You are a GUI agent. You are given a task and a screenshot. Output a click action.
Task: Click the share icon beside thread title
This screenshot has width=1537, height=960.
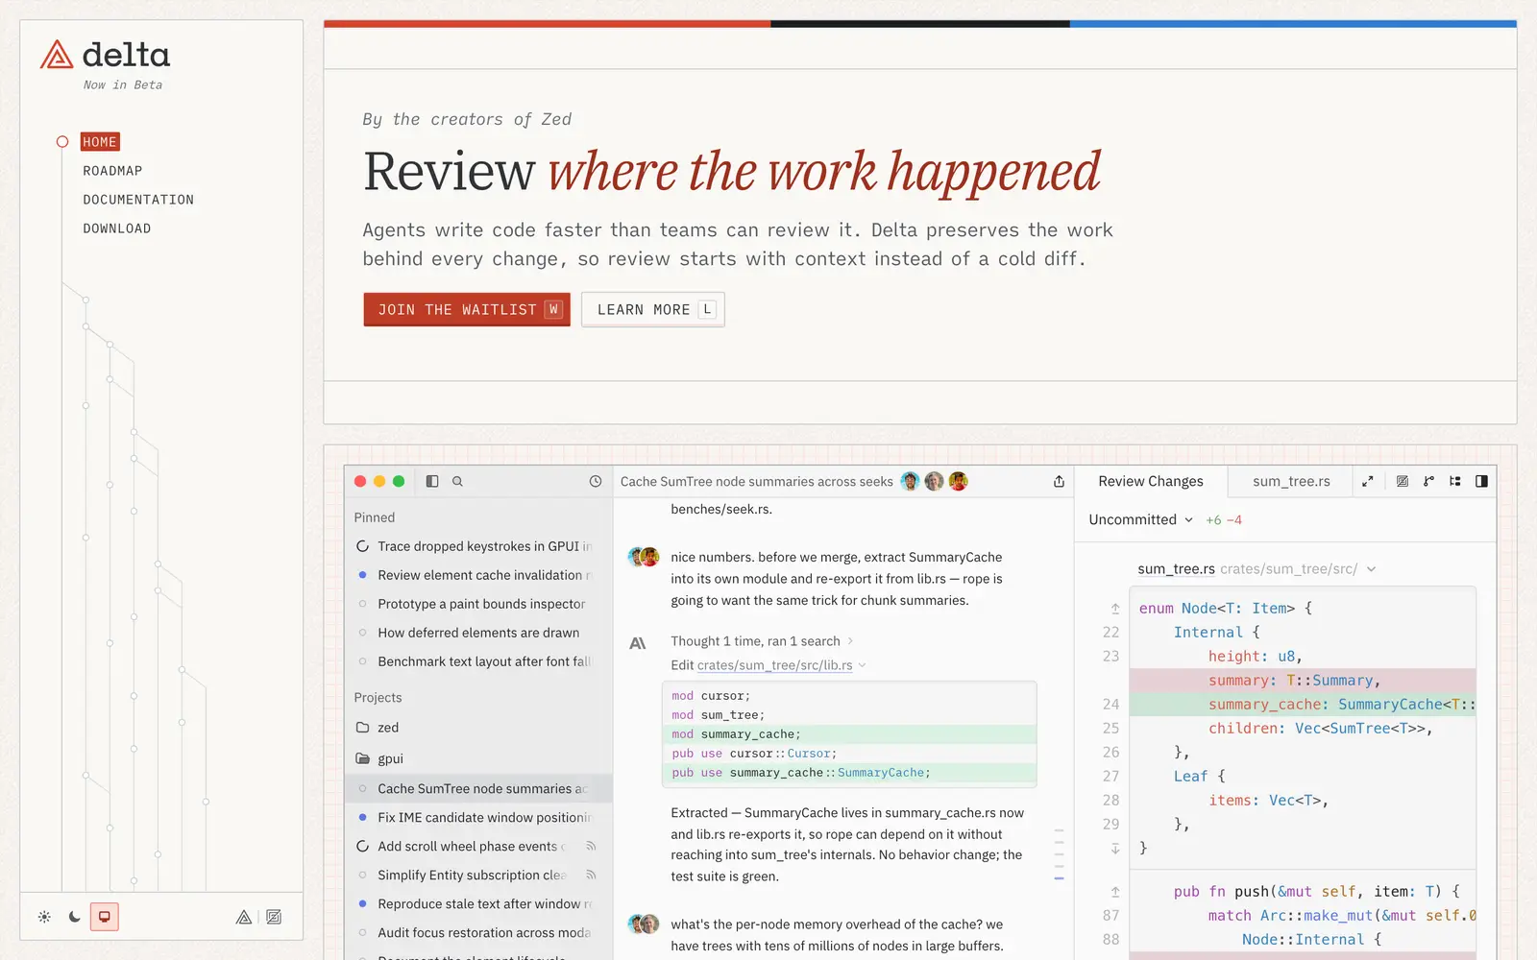tap(1059, 481)
